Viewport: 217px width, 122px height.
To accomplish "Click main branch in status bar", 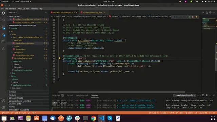I will point(5,113).
